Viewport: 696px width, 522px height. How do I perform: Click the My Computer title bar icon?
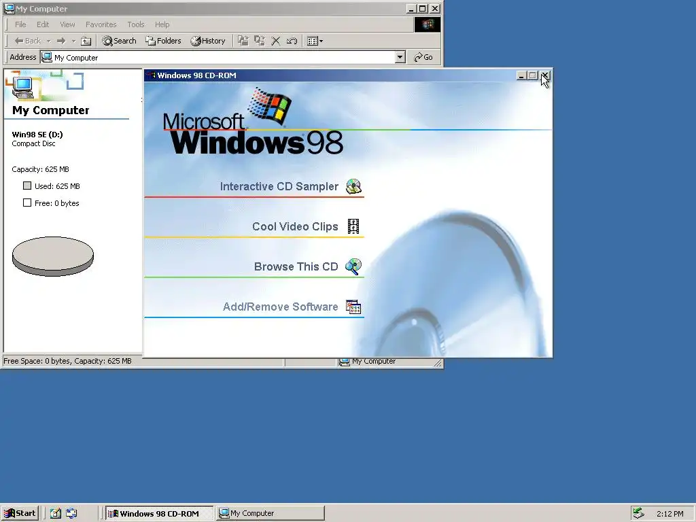(x=9, y=8)
